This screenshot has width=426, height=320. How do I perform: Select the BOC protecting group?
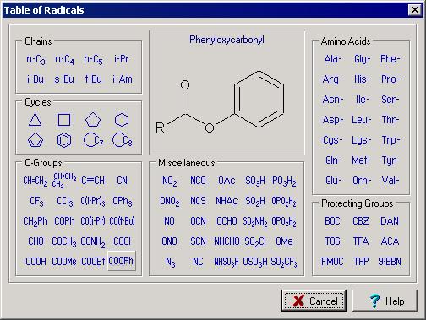tap(332, 221)
